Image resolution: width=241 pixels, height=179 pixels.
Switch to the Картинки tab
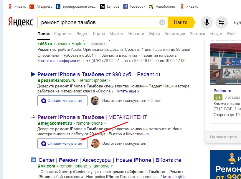coord(63,34)
